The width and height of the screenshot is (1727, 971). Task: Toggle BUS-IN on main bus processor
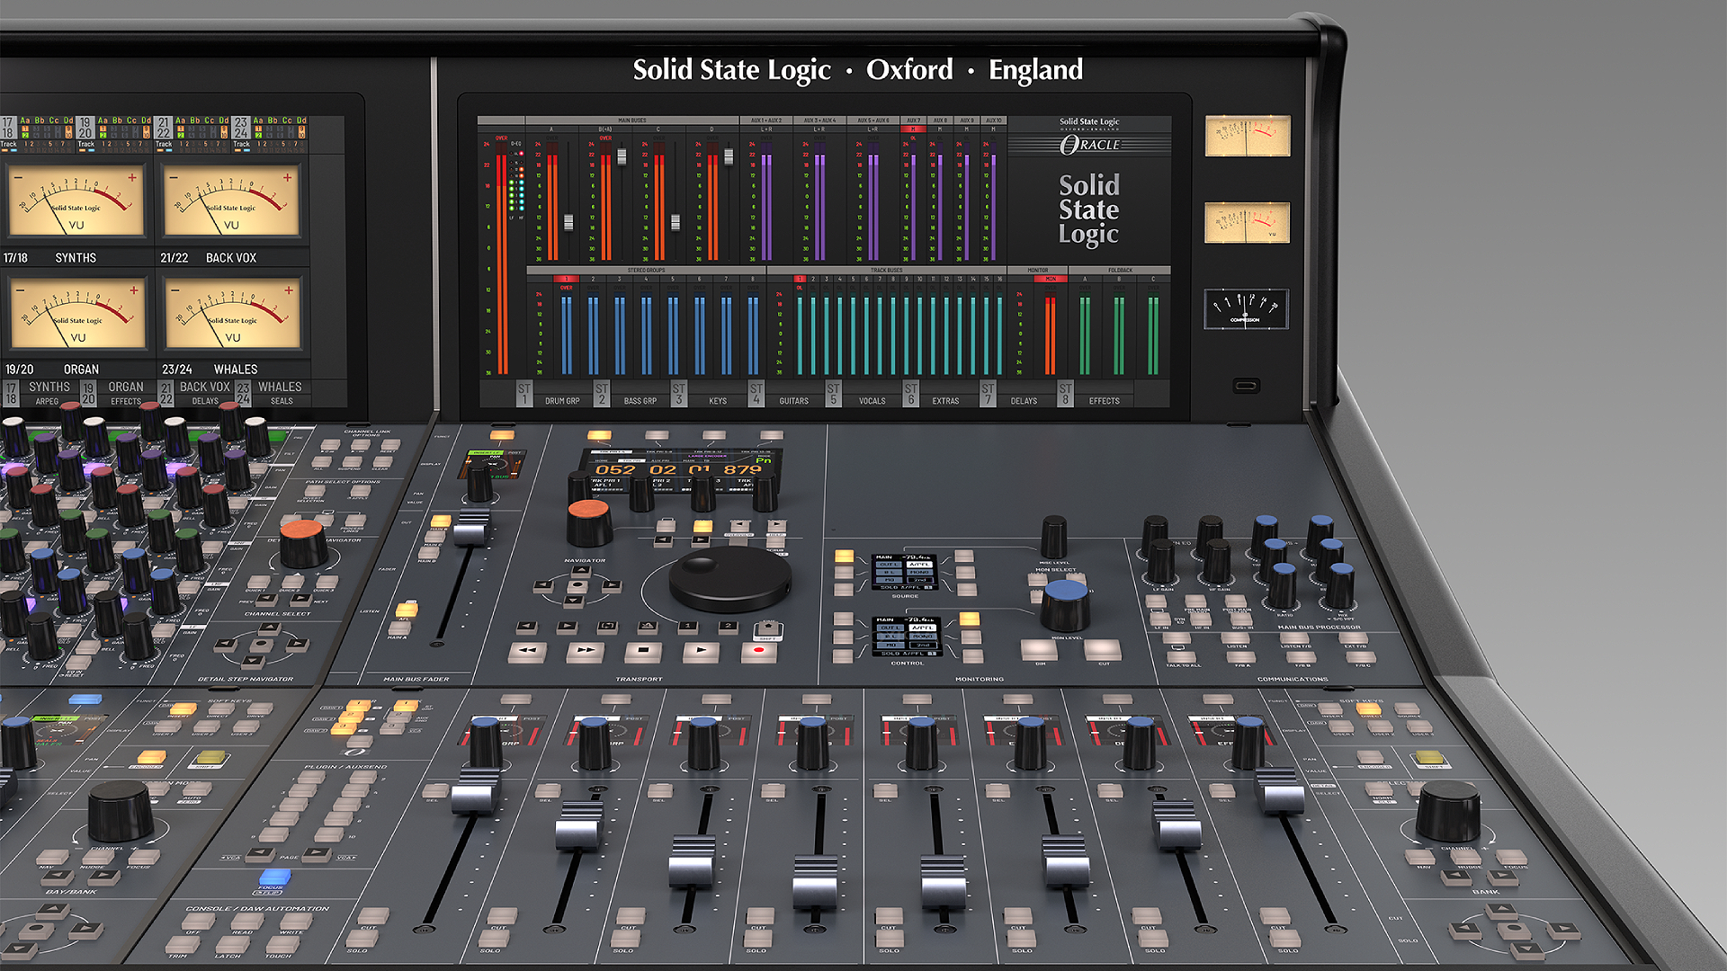[x=1241, y=619]
